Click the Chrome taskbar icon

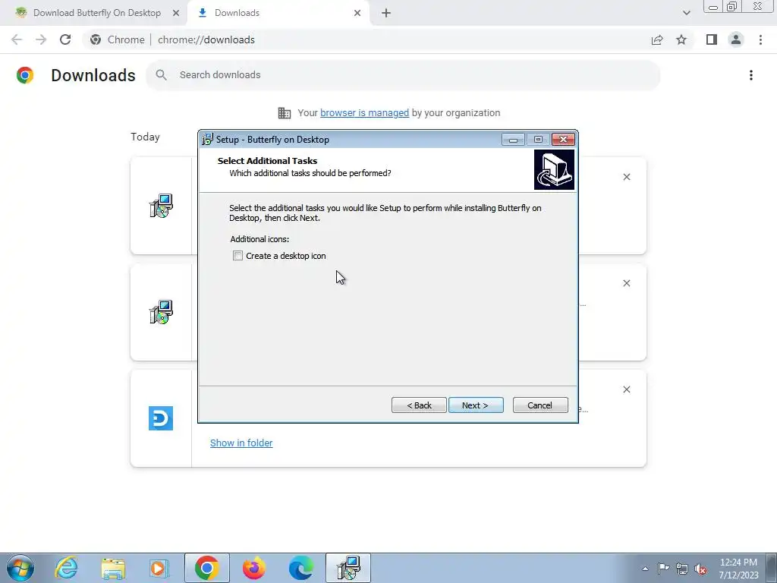point(207,568)
